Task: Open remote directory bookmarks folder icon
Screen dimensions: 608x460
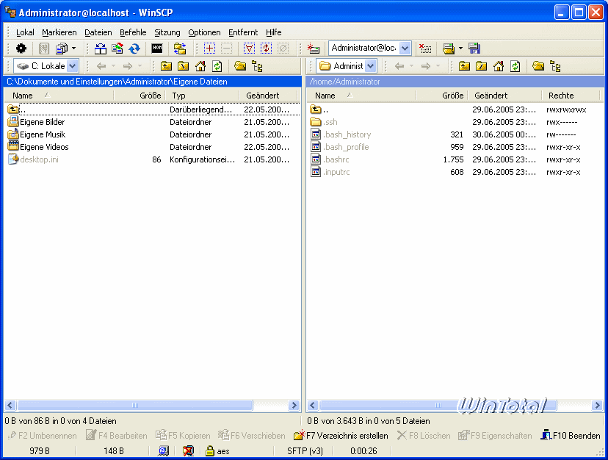Action: point(538,66)
